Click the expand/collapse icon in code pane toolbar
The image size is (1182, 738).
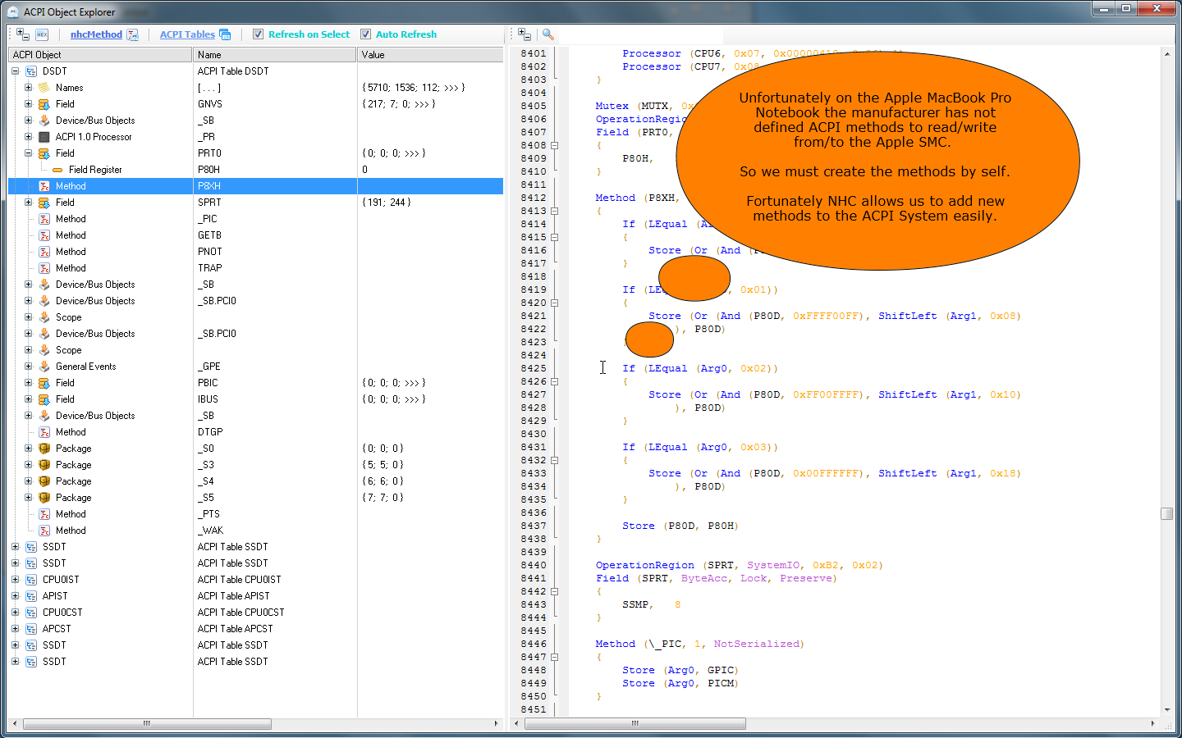click(525, 34)
